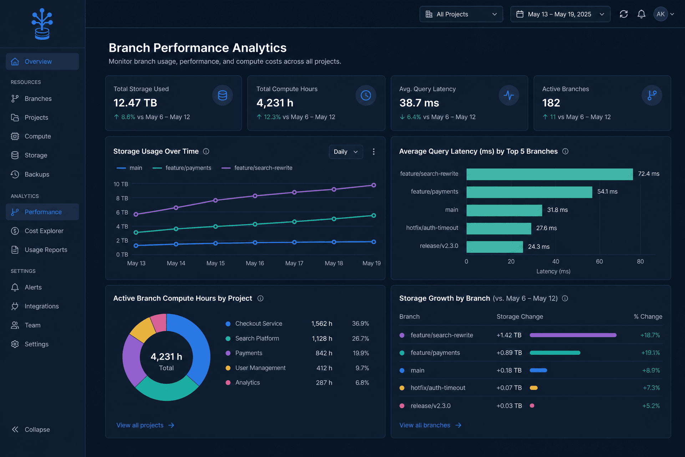Open the May 13 – May 19, 2025 date range
This screenshot has width=685, height=457.
coord(560,14)
